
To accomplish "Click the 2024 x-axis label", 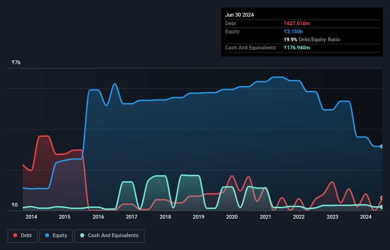I will pos(366,217).
